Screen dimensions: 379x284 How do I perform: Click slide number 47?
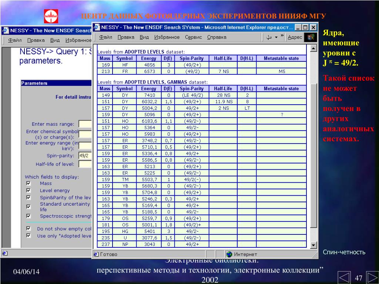[x=358, y=278]
